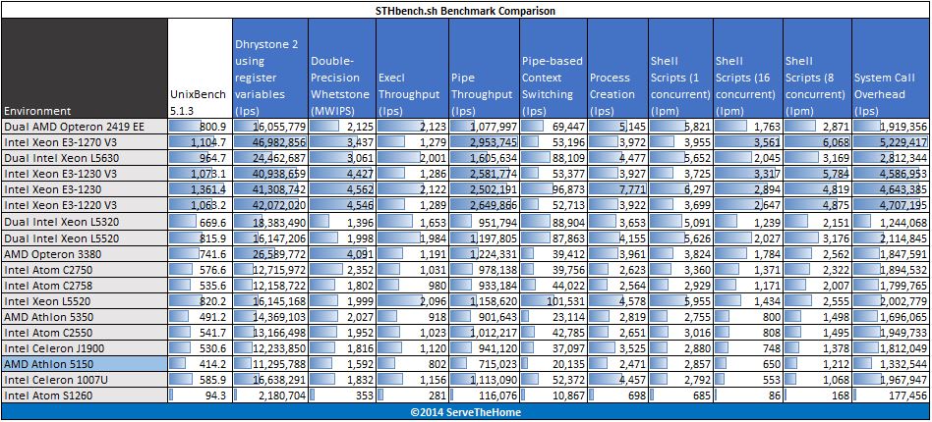This screenshot has width=932, height=422.
Task: Click the '©2014 ServeTheHome' footer text
Action: click(x=466, y=411)
